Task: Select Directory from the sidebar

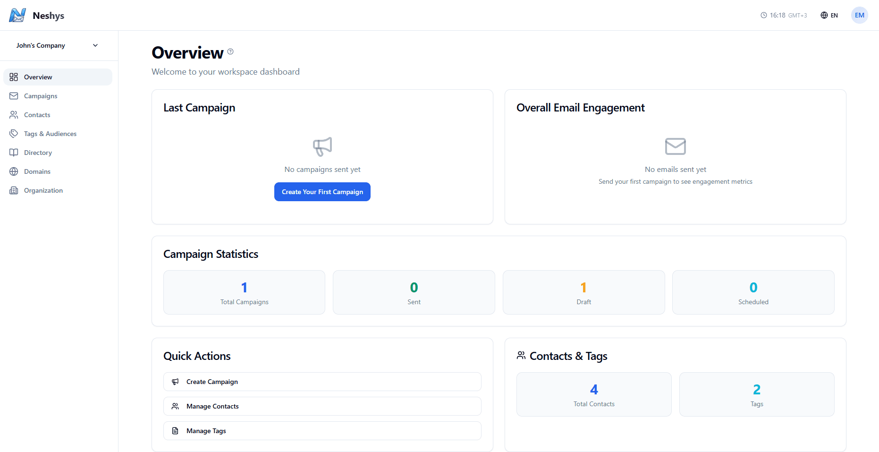Action: click(x=38, y=153)
